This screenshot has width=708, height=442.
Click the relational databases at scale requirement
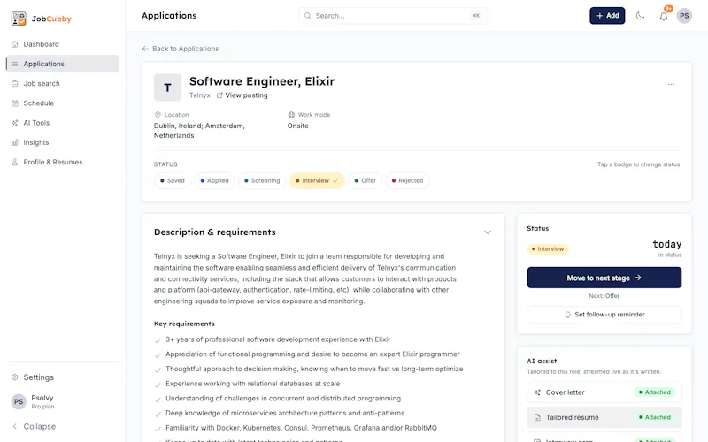(252, 384)
